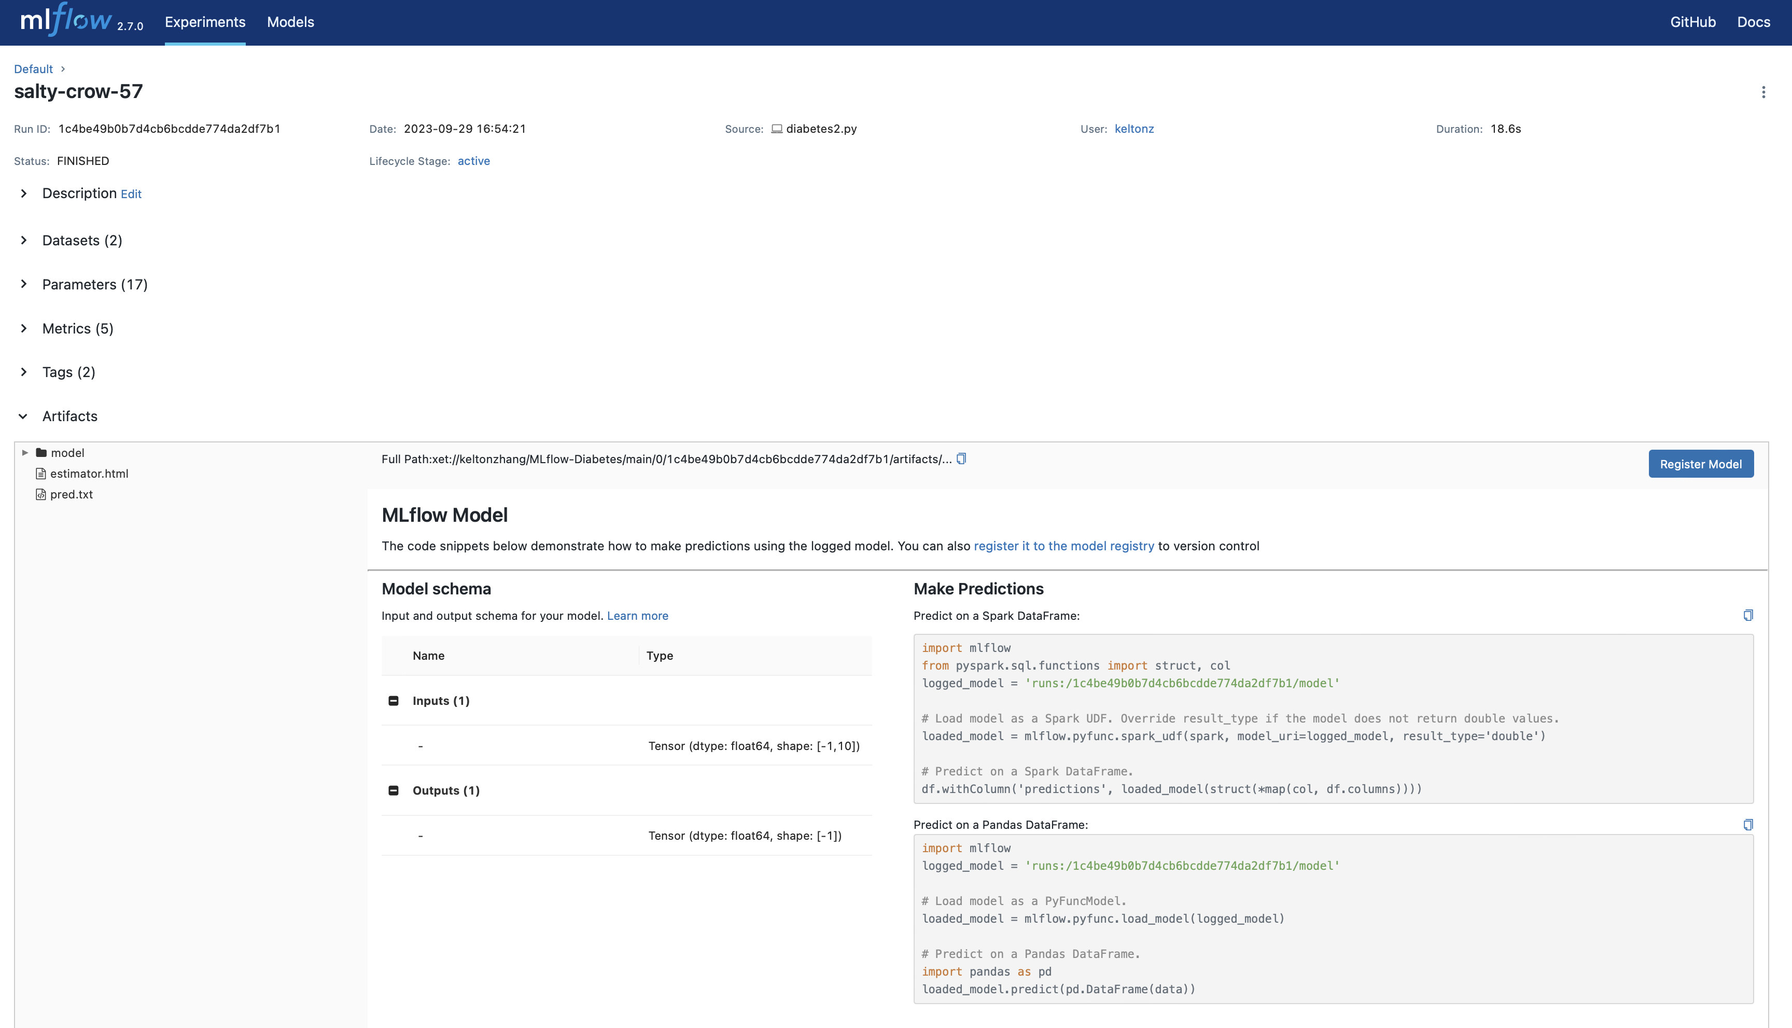The width and height of the screenshot is (1792, 1028).
Task: Copy the Pandas DataFrame code snippet
Action: point(1747,825)
